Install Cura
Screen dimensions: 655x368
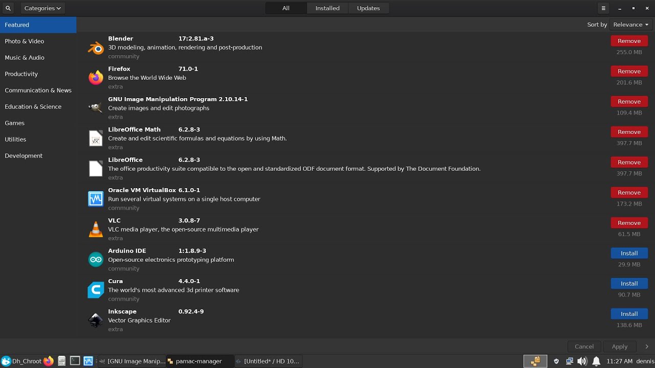(x=629, y=283)
